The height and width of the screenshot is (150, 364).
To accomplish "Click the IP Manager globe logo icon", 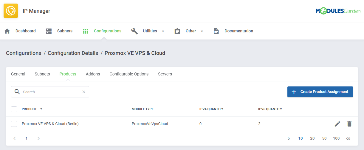I will point(11,11).
